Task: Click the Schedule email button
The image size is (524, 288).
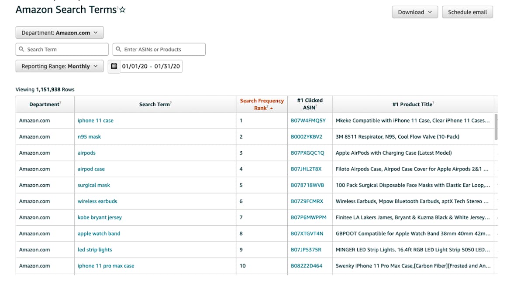Action: tap(467, 12)
